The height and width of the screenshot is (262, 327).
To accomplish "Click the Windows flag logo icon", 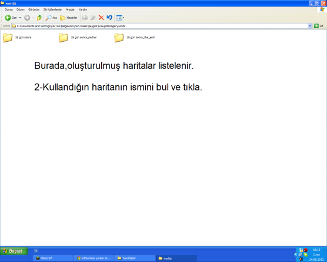I will pyautogui.click(x=322, y=9).
